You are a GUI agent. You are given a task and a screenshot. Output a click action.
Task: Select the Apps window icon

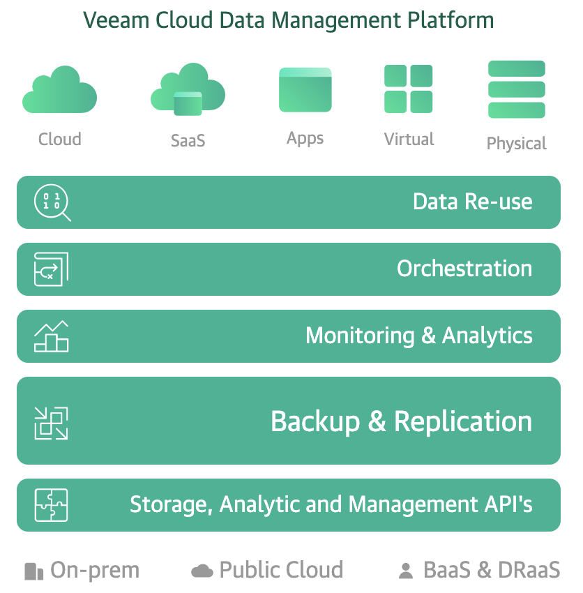pyautogui.click(x=305, y=90)
